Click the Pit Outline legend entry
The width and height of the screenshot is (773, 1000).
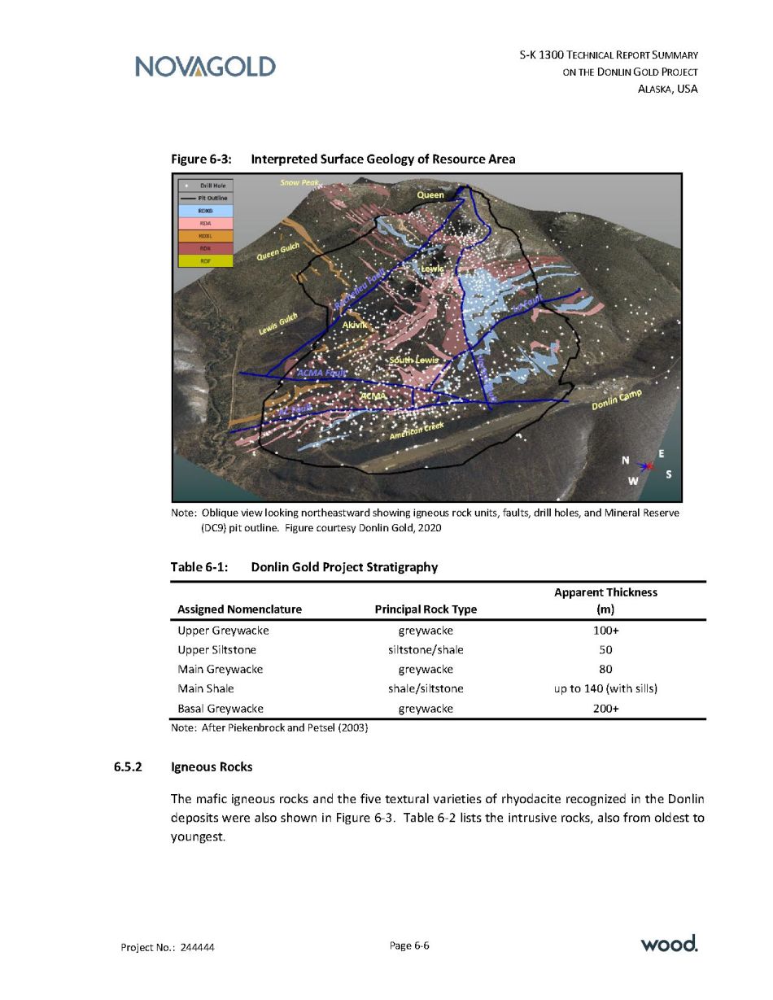point(206,198)
